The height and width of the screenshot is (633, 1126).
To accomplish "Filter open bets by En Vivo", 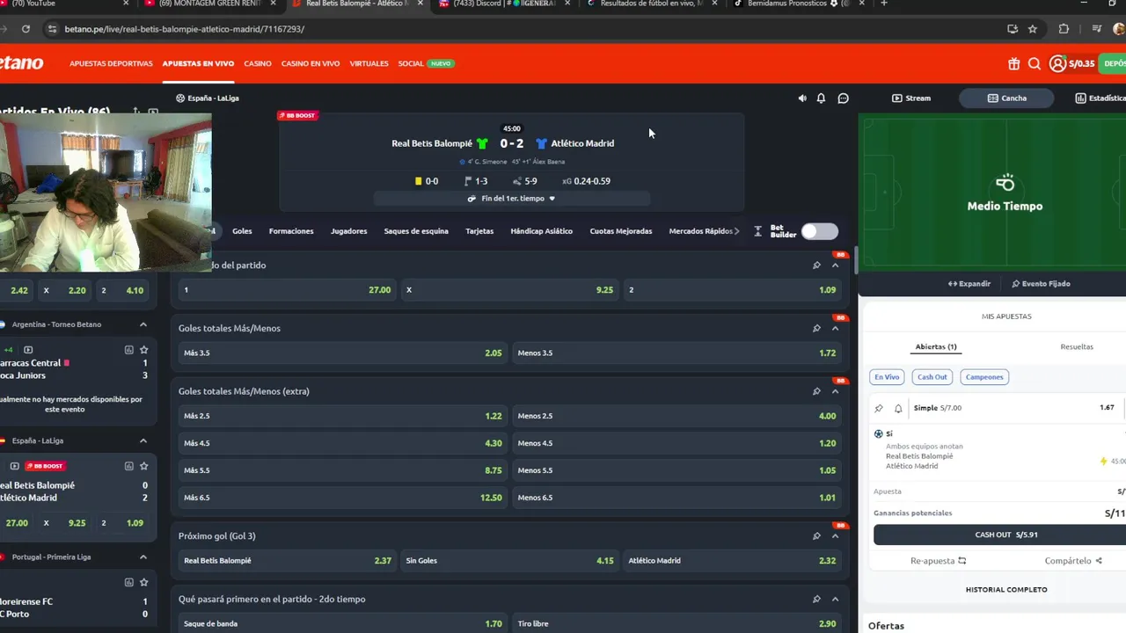I will click(x=887, y=377).
